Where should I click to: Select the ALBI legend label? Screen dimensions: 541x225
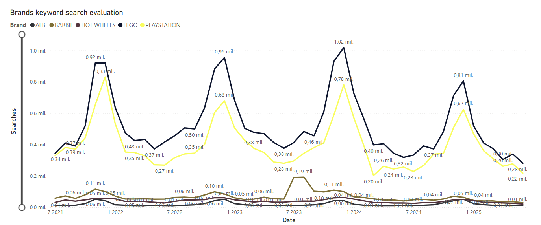coord(41,25)
